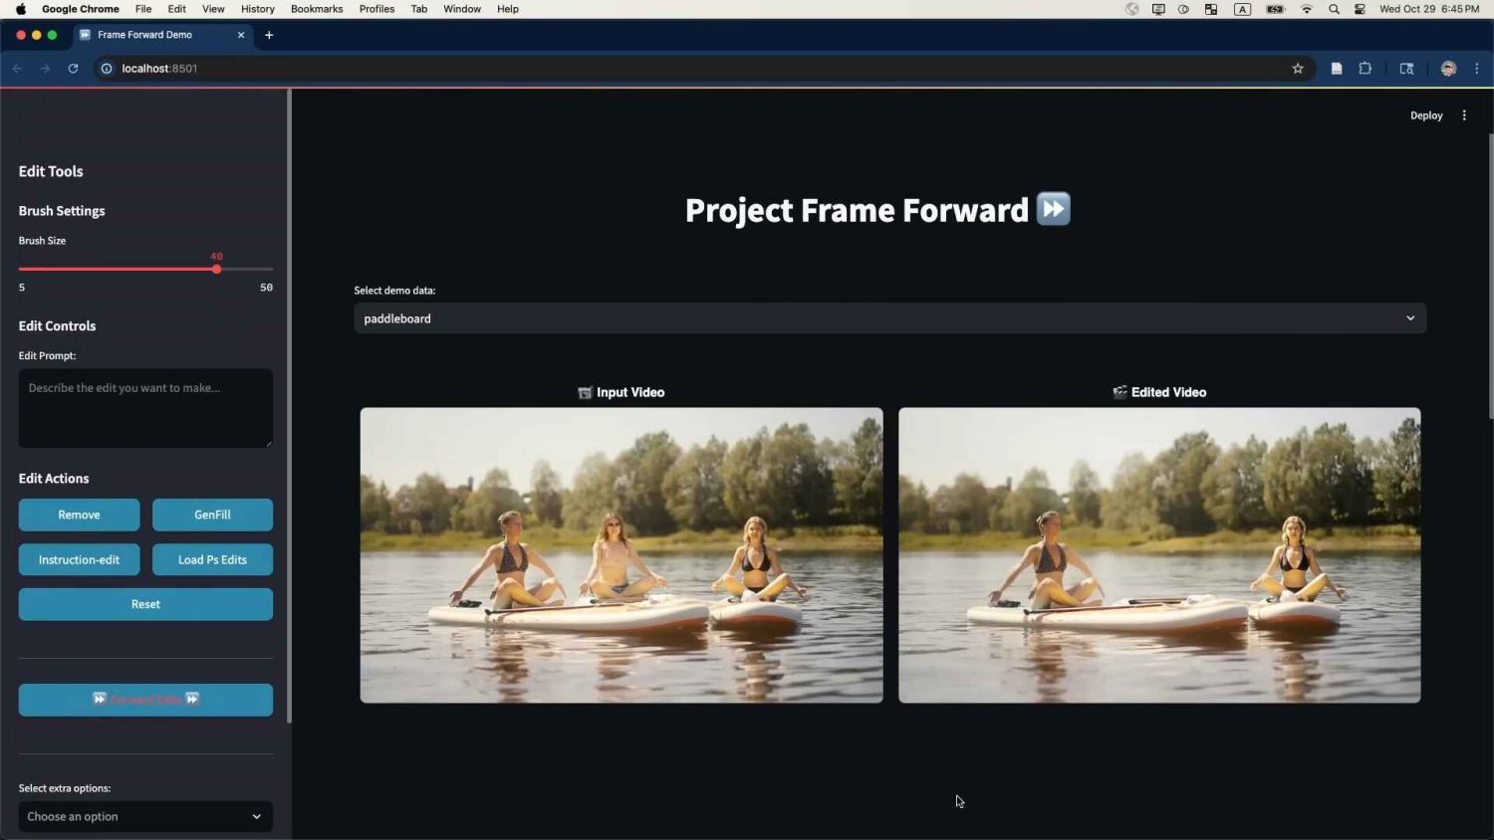Click inside the Edit Prompt text area

145,408
